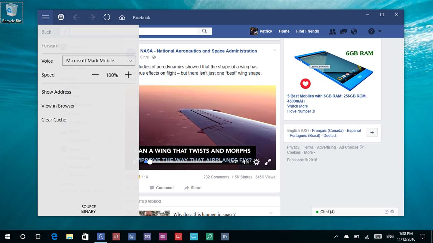Open suggested video options chevron
Screen dimensions: 433x243
271,213
